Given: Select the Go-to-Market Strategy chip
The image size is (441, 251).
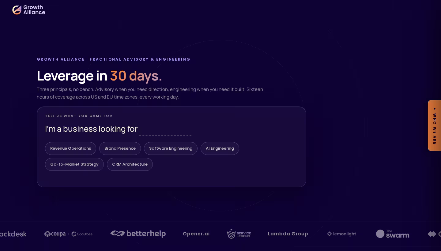Looking at the screenshot, I should click(74, 164).
